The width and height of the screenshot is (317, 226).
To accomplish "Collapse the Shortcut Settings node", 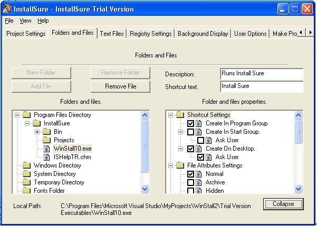I will click(x=170, y=115).
